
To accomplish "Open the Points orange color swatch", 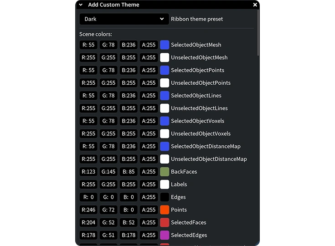I will (165, 210).
